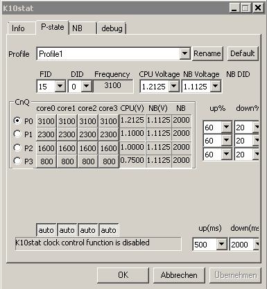The width and height of the screenshot is (267, 289).
Task: Select the P3 radio button
Action: pyautogui.click(x=17, y=161)
